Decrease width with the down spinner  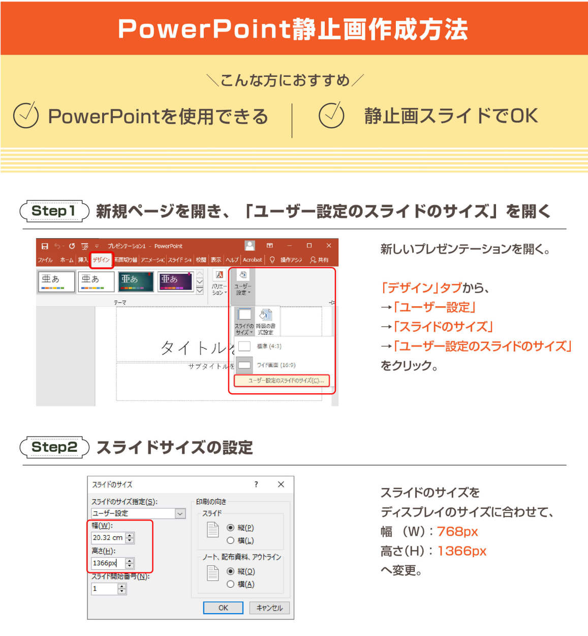(x=130, y=540)
